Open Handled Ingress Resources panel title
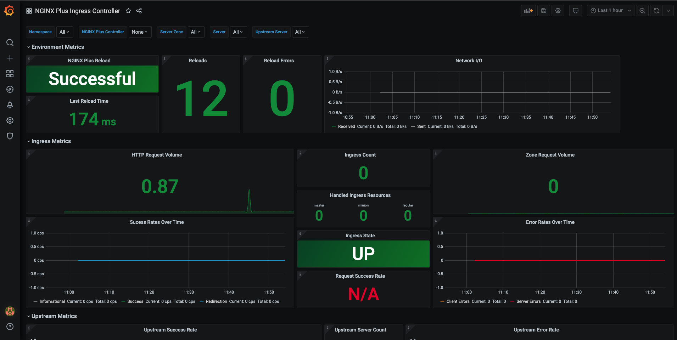 [x=360, y=195]
